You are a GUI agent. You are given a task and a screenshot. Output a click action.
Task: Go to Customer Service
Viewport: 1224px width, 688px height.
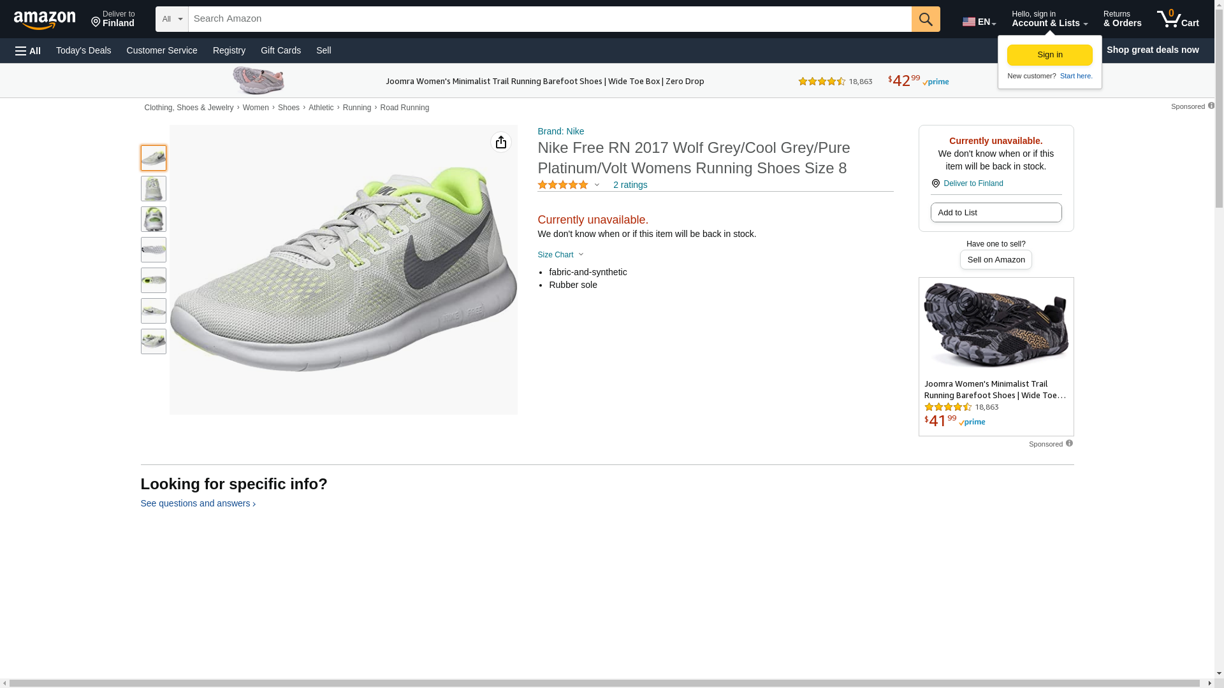click(x=162, y=50)
